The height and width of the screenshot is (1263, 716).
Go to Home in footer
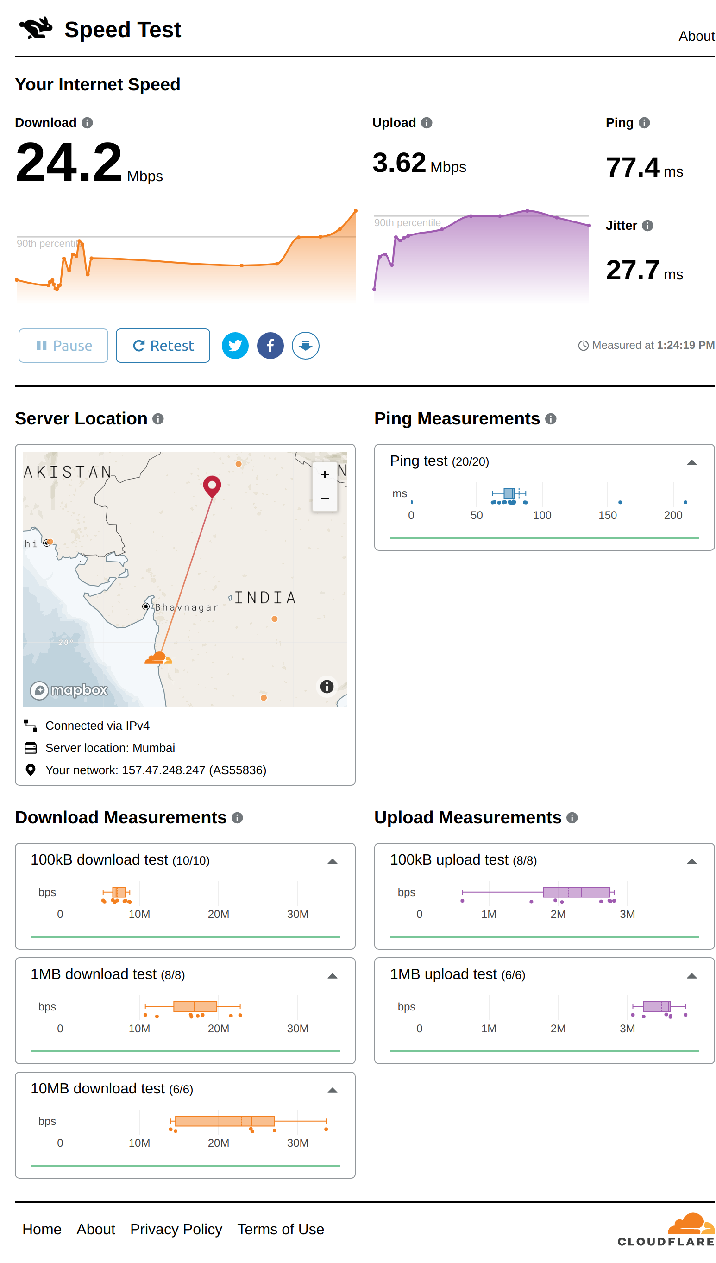point(42,1229)
